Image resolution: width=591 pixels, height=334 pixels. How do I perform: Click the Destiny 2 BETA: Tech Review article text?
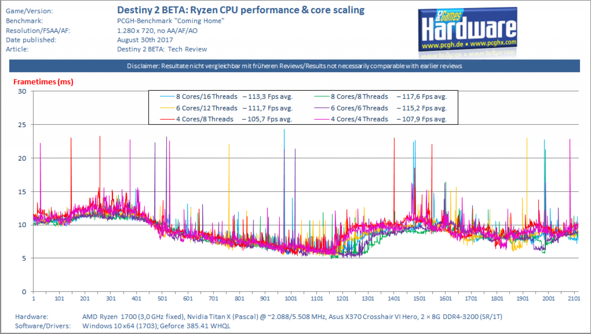[x=162, y=49]
